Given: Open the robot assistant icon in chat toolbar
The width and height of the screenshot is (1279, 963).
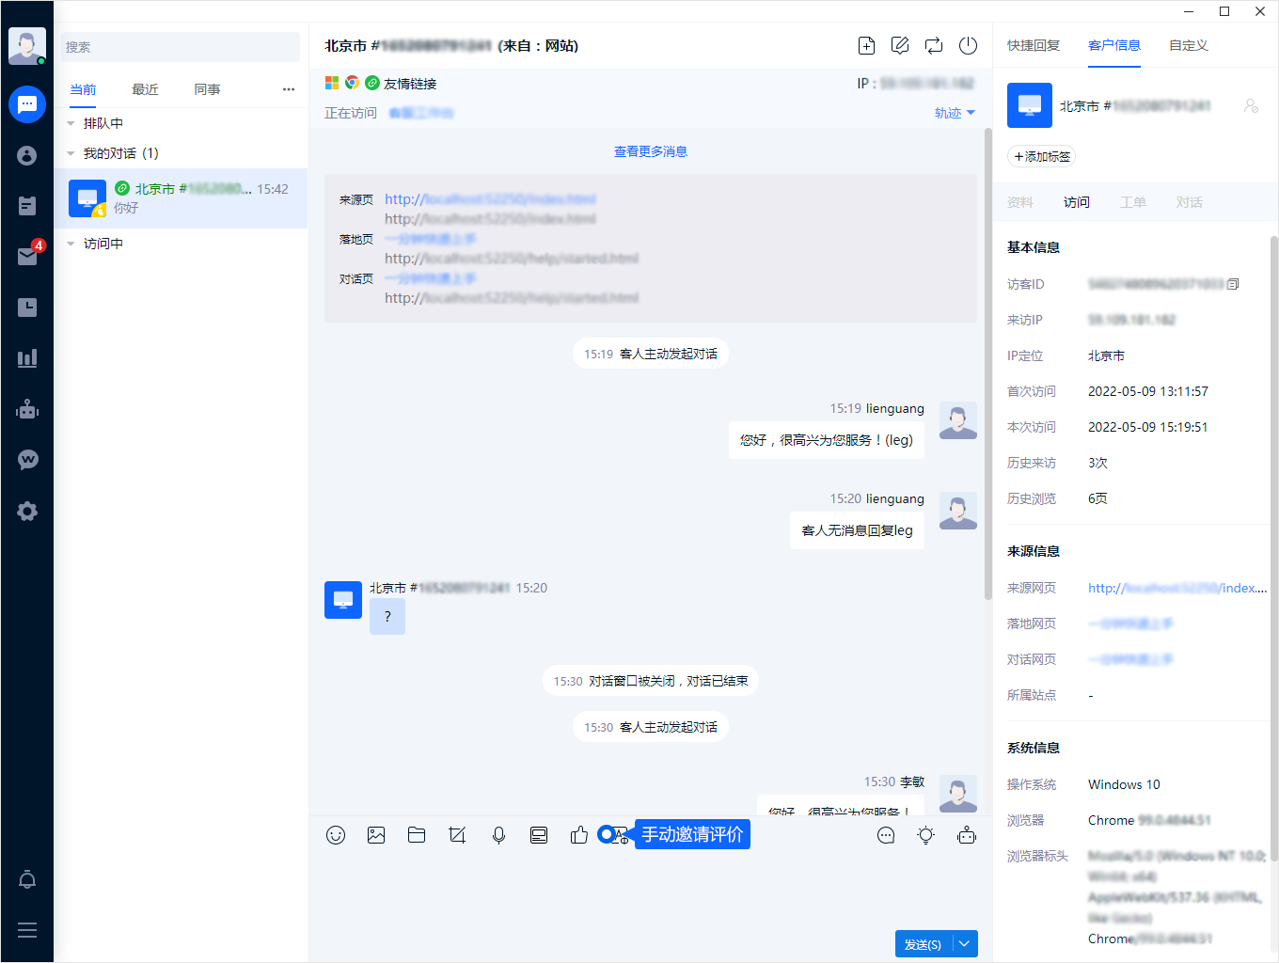Looking at the screenshot, I should tap(967, 835).
